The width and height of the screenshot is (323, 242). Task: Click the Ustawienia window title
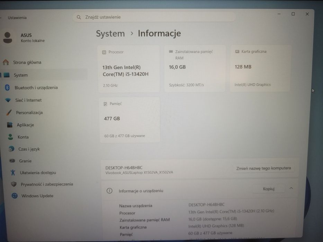click(x=17, y=18)
